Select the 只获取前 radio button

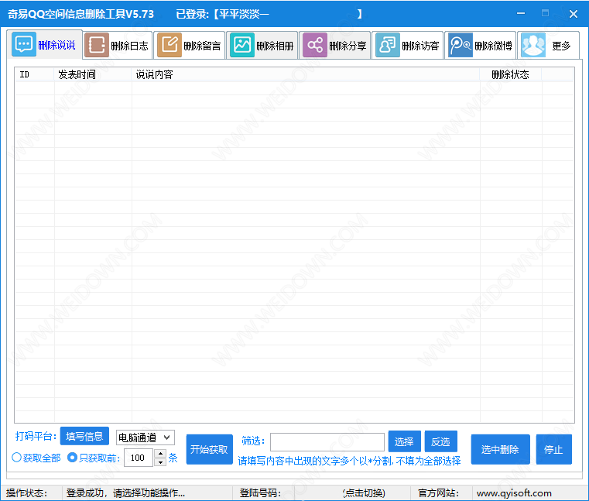72,458
